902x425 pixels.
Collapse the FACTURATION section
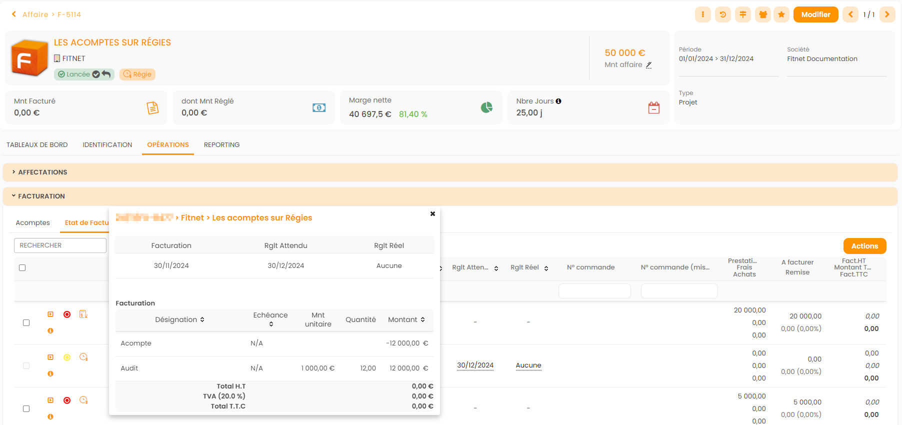[x=41, y=196]
